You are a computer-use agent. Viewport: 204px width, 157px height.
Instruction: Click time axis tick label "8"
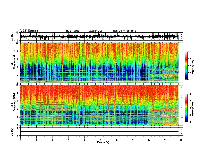[149, 140]
